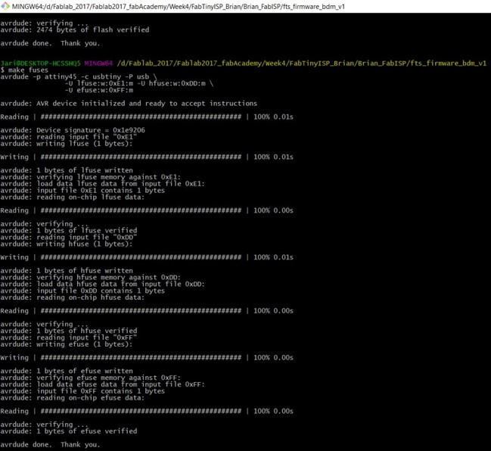Click the '2474 bytes of flash verified' line
The height and width of the screenshot is (451, 491).
coord(75,30)
